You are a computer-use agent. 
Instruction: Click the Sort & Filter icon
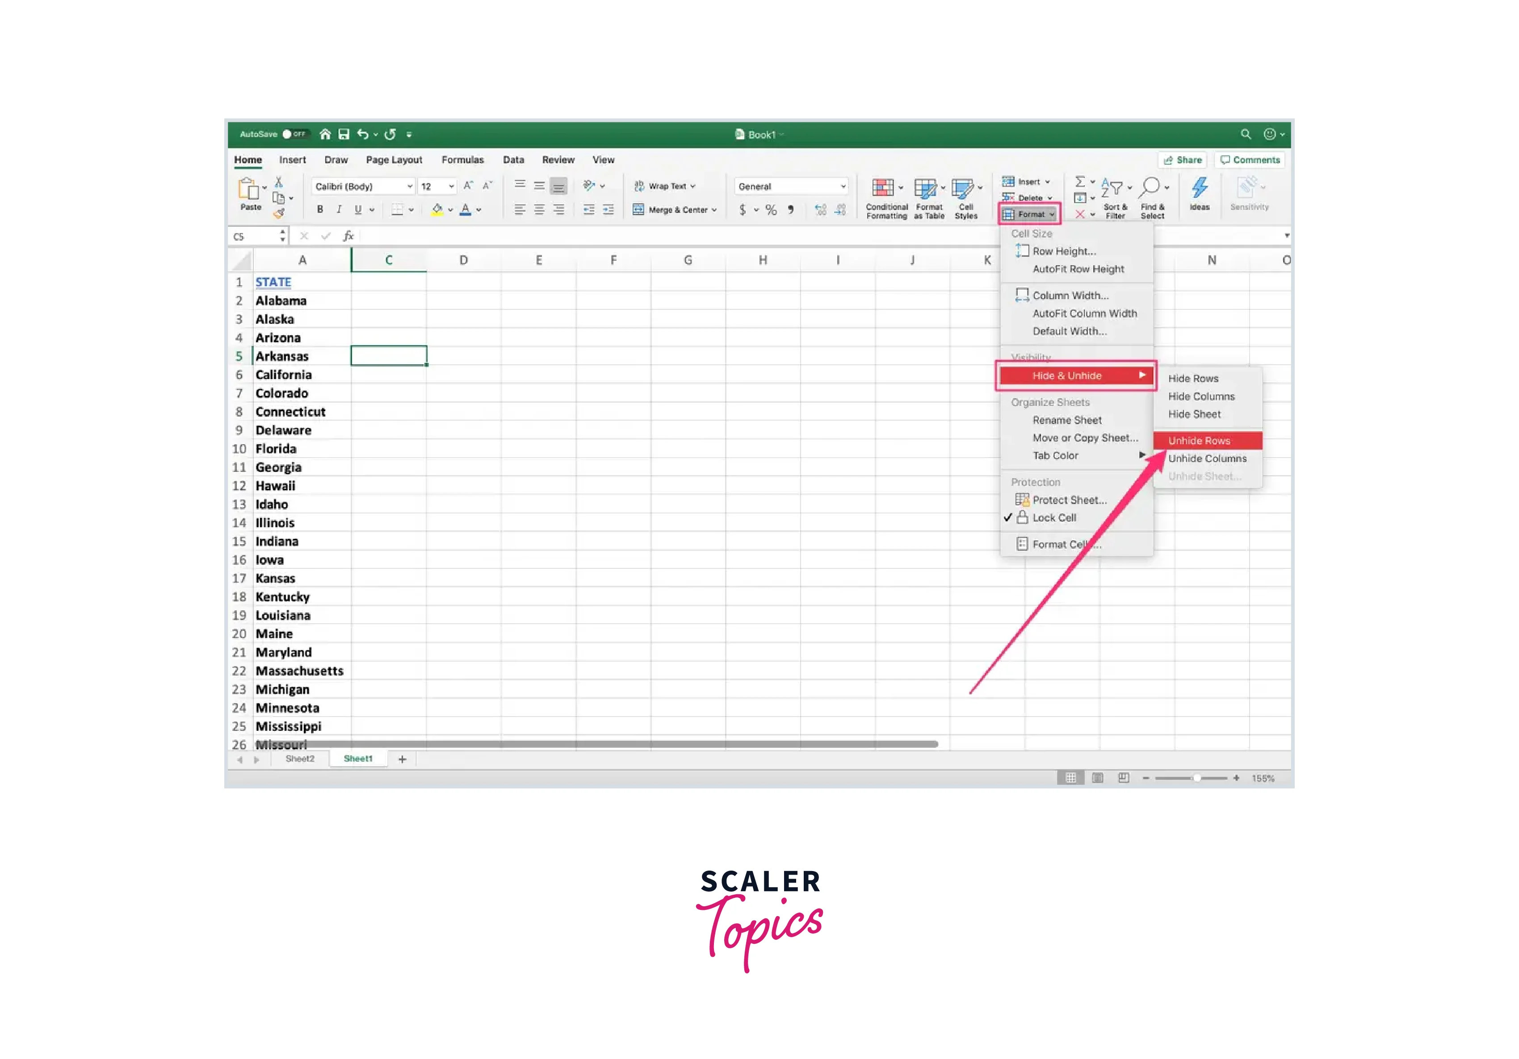tap(1112, 188)
